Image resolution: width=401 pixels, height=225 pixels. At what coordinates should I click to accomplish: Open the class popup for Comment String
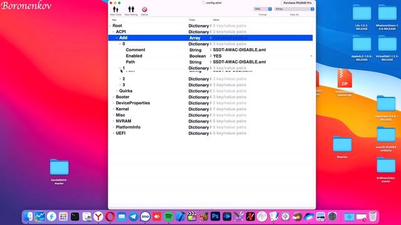click(211, 50)
